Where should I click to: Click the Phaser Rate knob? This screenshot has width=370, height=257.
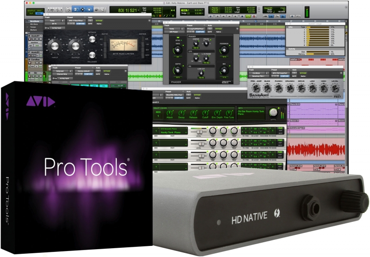(178, 50)
